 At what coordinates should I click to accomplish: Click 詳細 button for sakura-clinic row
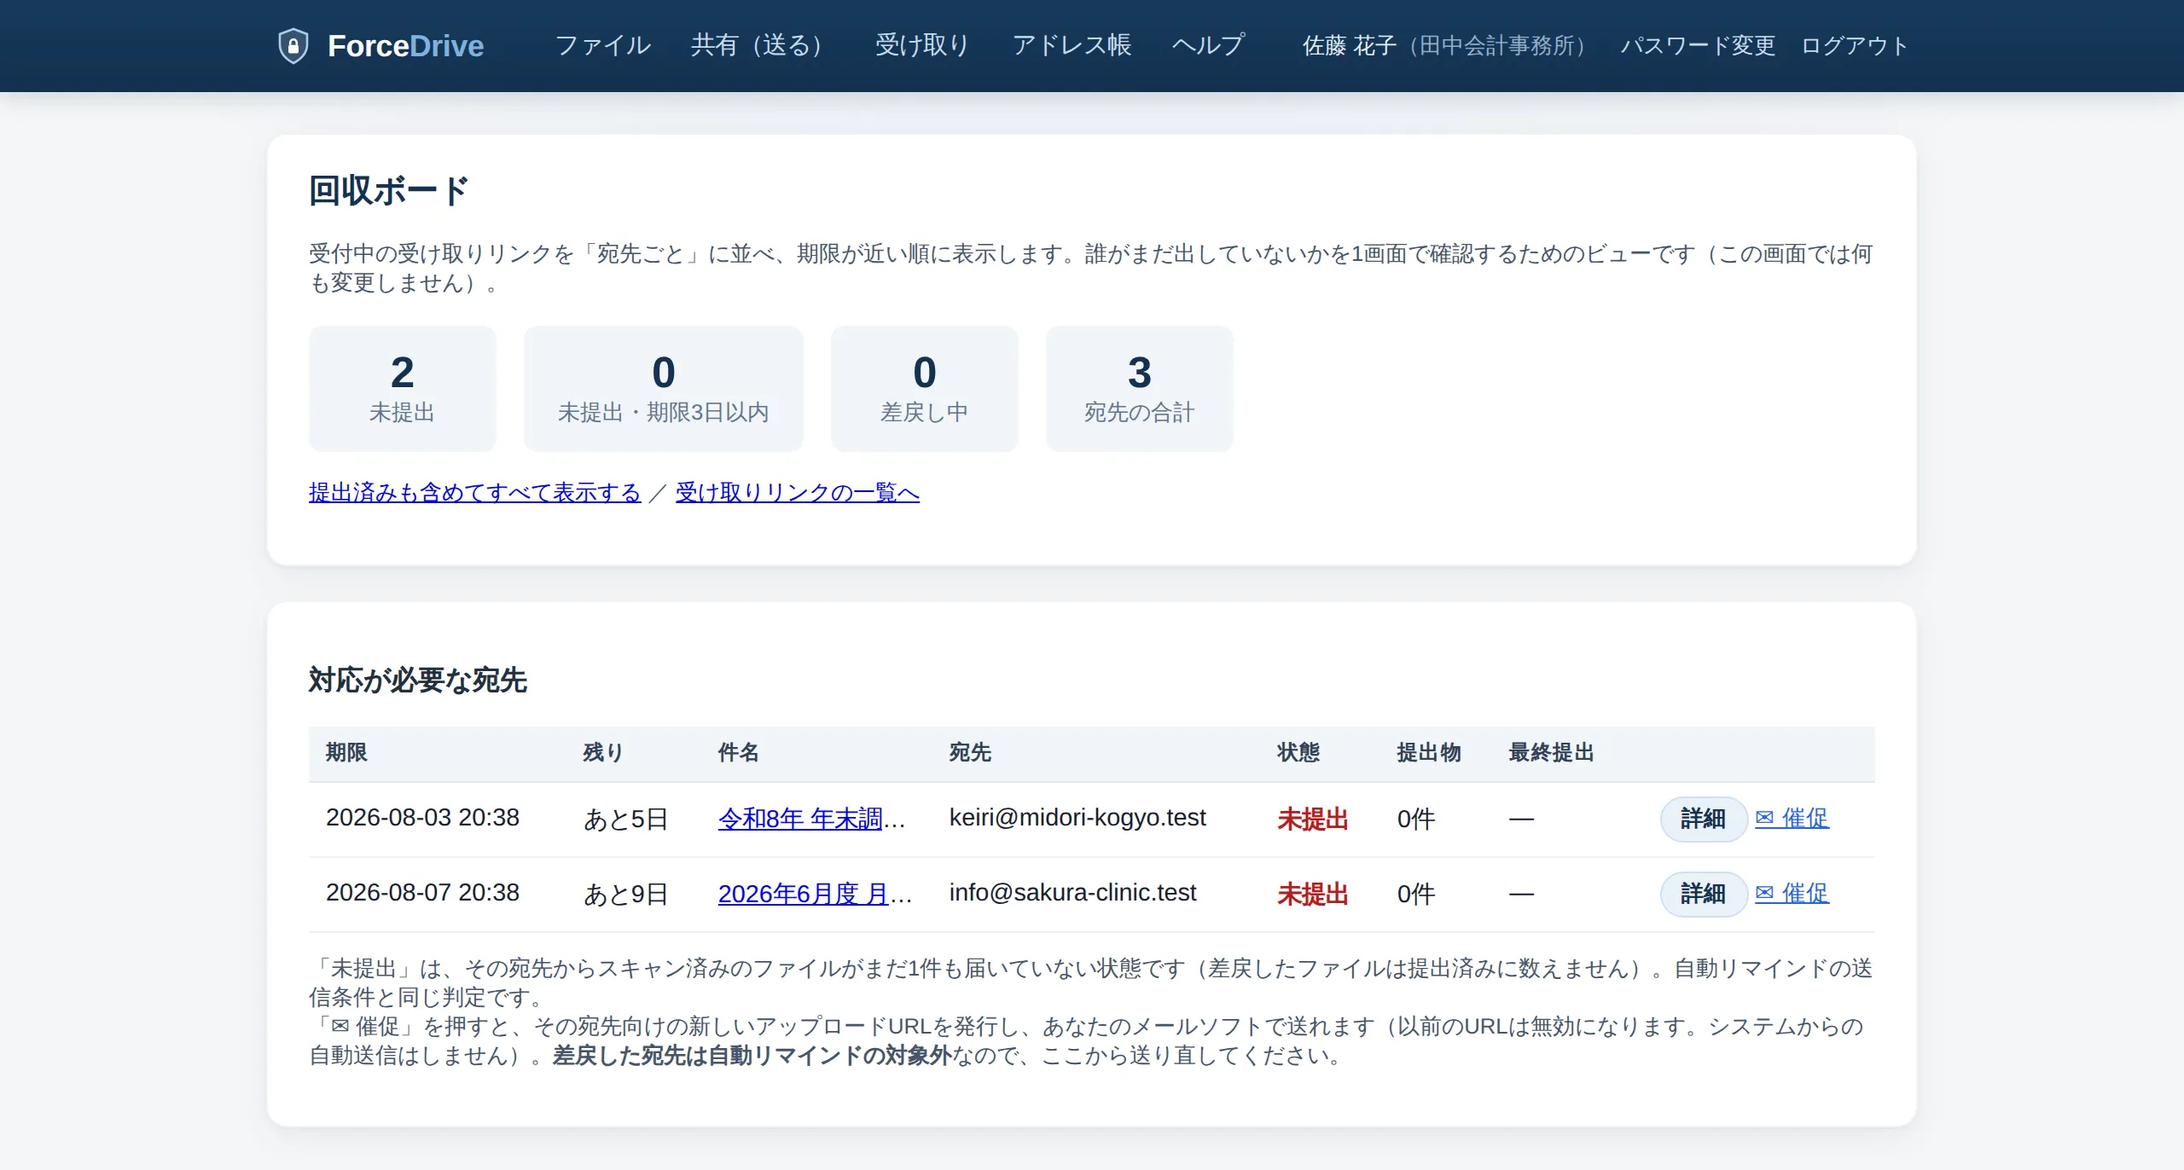(1703, 895)
